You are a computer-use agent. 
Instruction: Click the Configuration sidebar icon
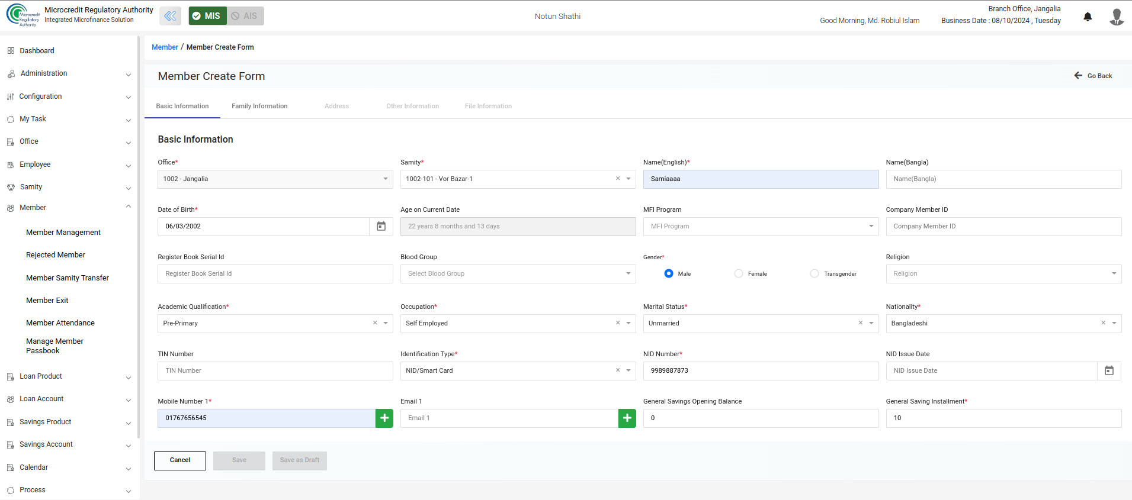(x=11, y=96)
